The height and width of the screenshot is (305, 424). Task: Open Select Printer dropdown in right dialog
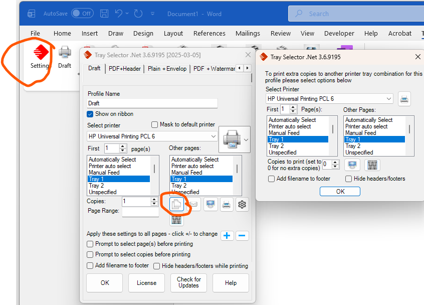tap(388, 99)
